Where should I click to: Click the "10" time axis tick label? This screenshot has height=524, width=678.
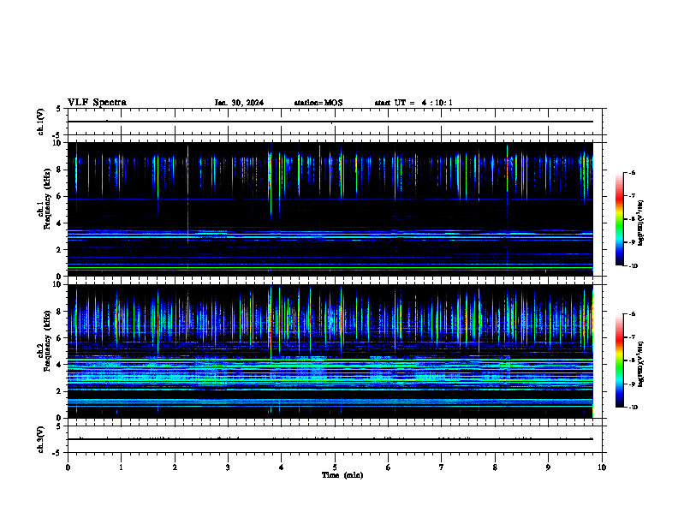602,467
